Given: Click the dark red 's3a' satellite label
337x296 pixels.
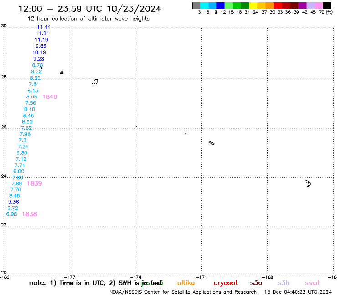Looking at the screenshot, I should 256,283.
